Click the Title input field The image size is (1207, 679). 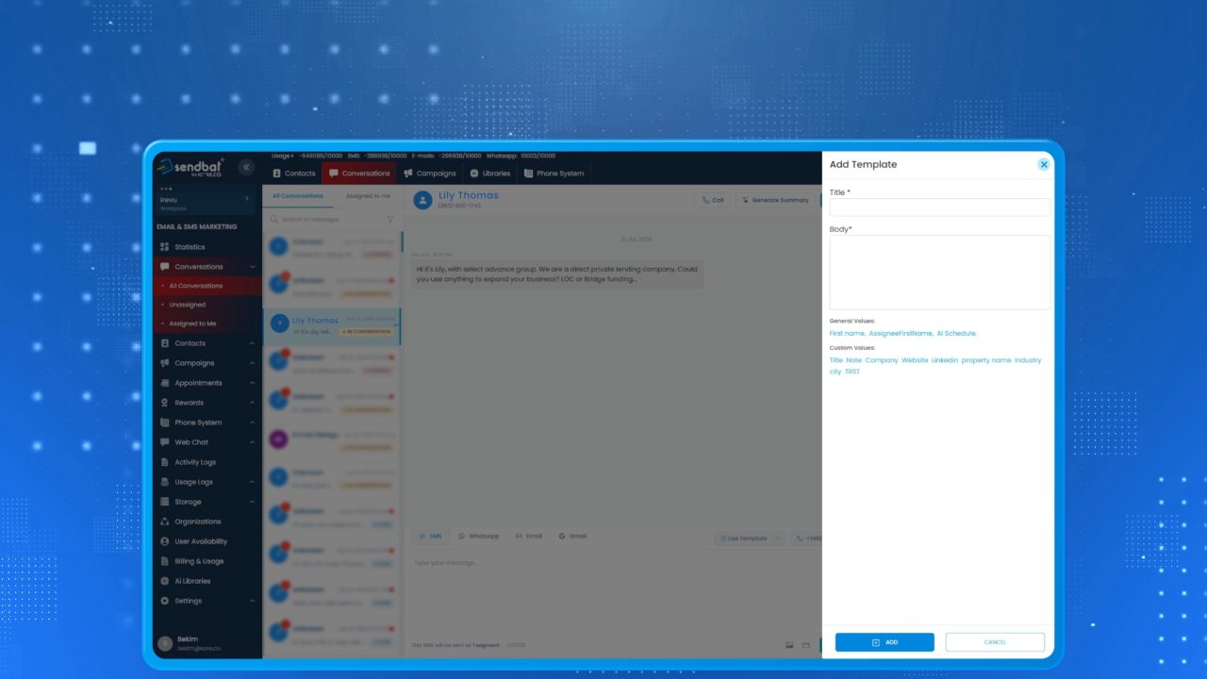[940, 207]
